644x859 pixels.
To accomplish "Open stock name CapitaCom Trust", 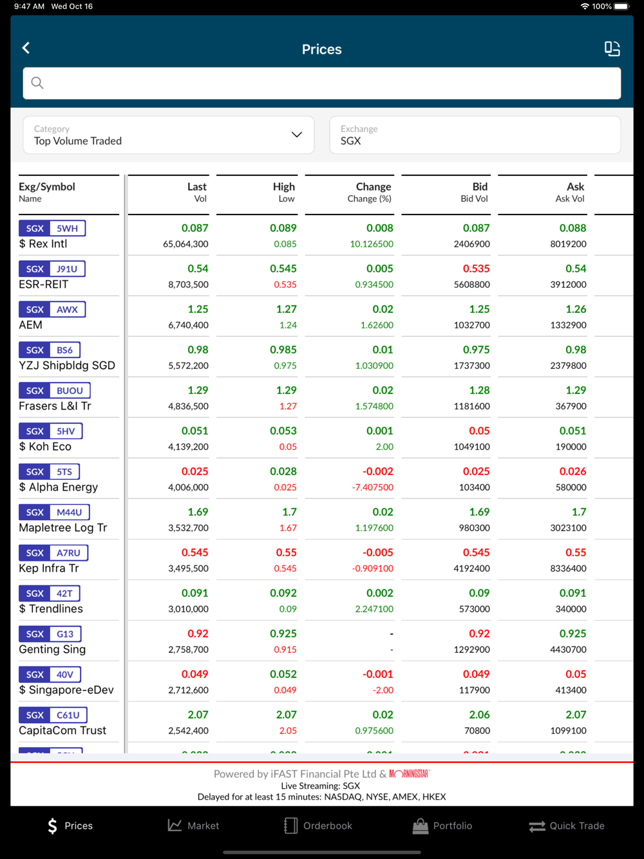I will (x=62, y=731).
